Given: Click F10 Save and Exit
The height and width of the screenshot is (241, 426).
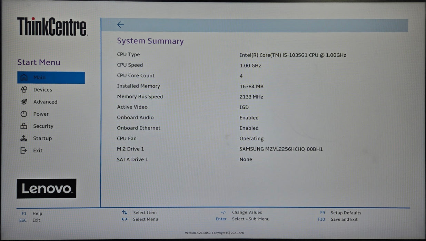Looking at the screenshot, I should coord(338,219).
